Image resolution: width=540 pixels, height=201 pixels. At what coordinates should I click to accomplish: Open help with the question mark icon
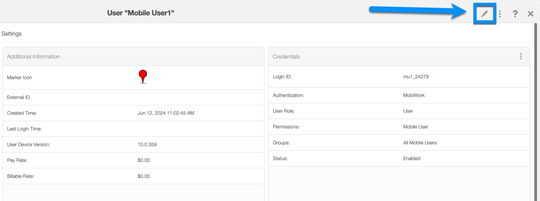515,14
